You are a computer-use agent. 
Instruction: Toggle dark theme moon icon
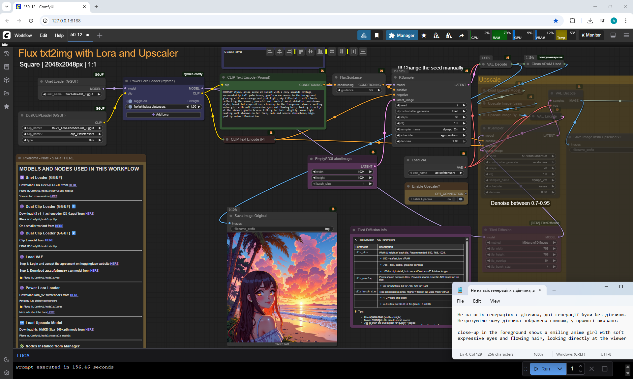(6, 360)
